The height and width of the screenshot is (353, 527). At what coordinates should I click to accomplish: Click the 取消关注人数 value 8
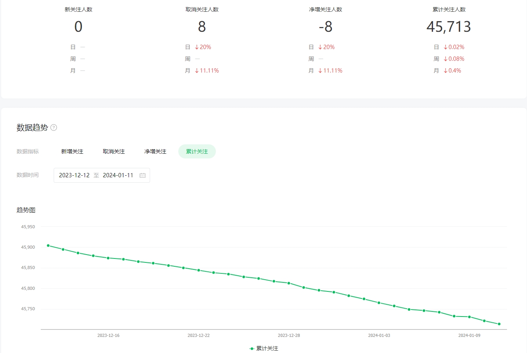pyautogui.click(x=202, y=27)
